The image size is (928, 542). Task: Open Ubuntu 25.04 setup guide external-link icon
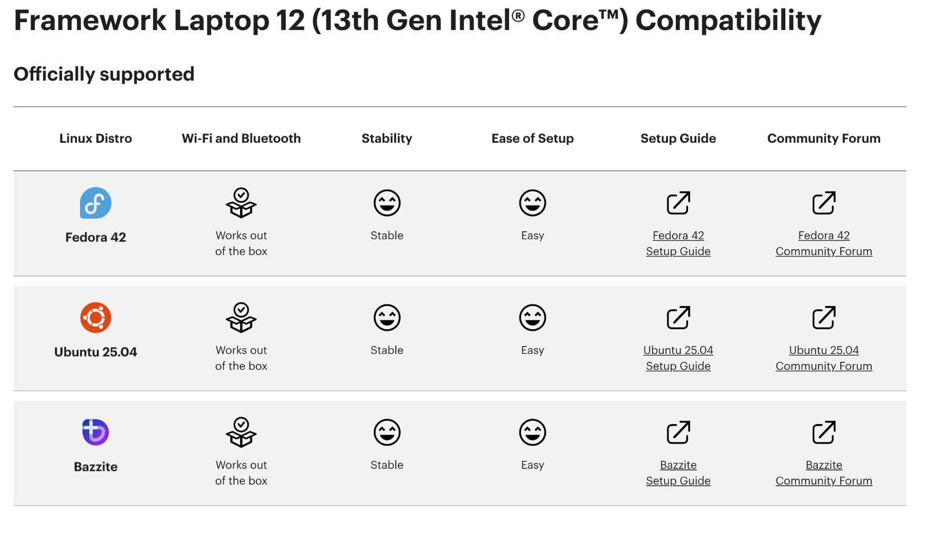tap(678, 318)
